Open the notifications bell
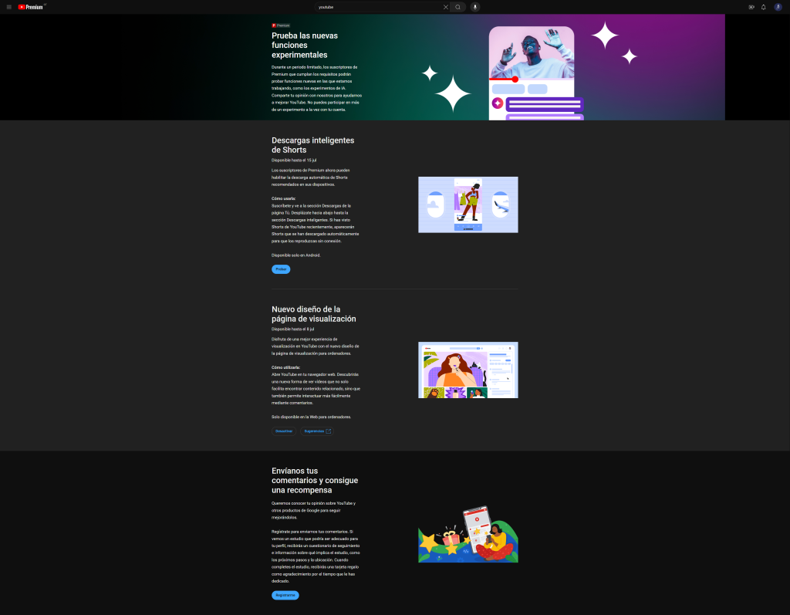Viewport: 790px width, 615px height. pos(763,7)
